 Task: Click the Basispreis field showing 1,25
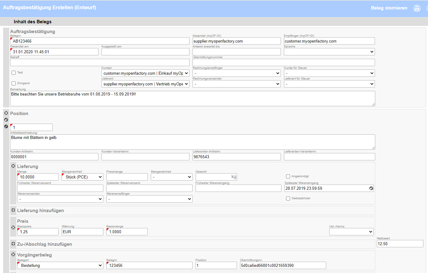pyautogui.click(x=38, y=232)
